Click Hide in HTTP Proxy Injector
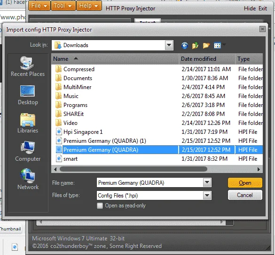Viewport: 275px width, 255px height. (x=250, y=8)
